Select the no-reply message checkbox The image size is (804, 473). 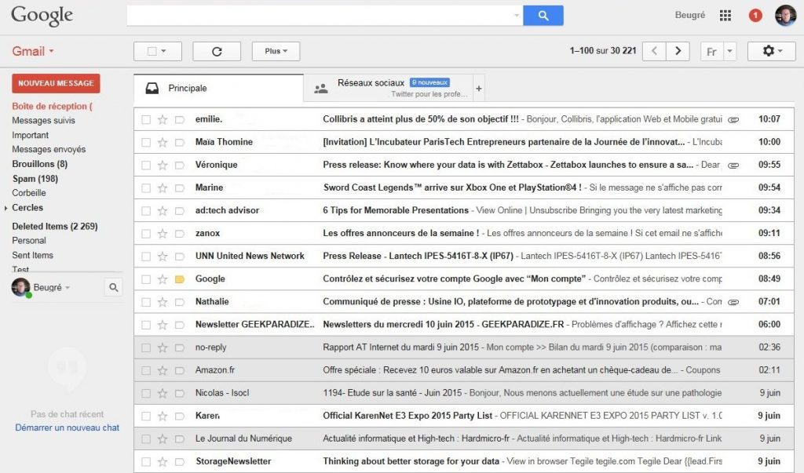146,347
